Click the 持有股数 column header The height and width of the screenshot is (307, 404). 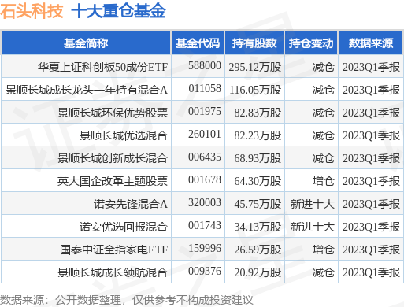254,43
